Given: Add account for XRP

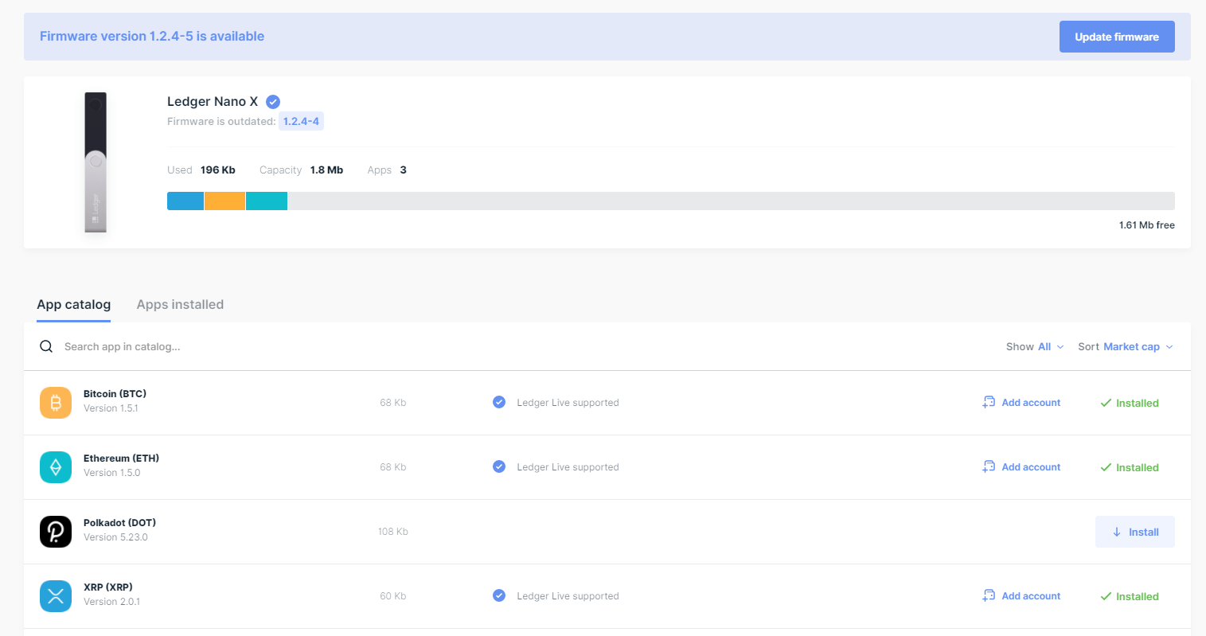Looking at the screenshot, I should [x=1021, y=596].
